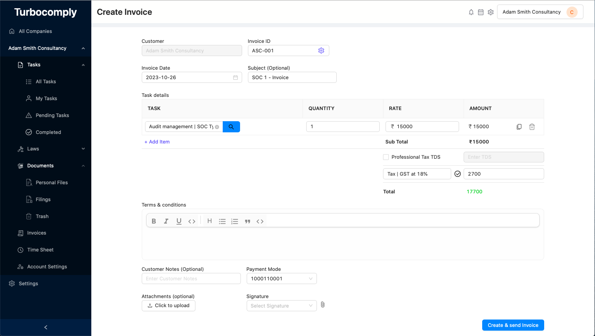Collapse the Tasks section in the sidebar
Viewport: 595px width, 336px height.
tap(83, 64)
